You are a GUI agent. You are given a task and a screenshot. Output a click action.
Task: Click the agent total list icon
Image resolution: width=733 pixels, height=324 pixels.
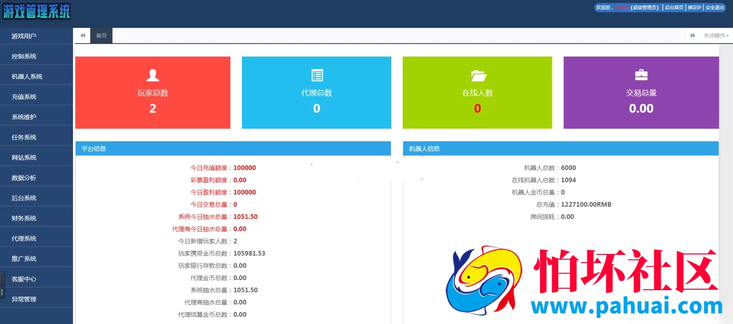pyautogui.click(x=317, y=75)
